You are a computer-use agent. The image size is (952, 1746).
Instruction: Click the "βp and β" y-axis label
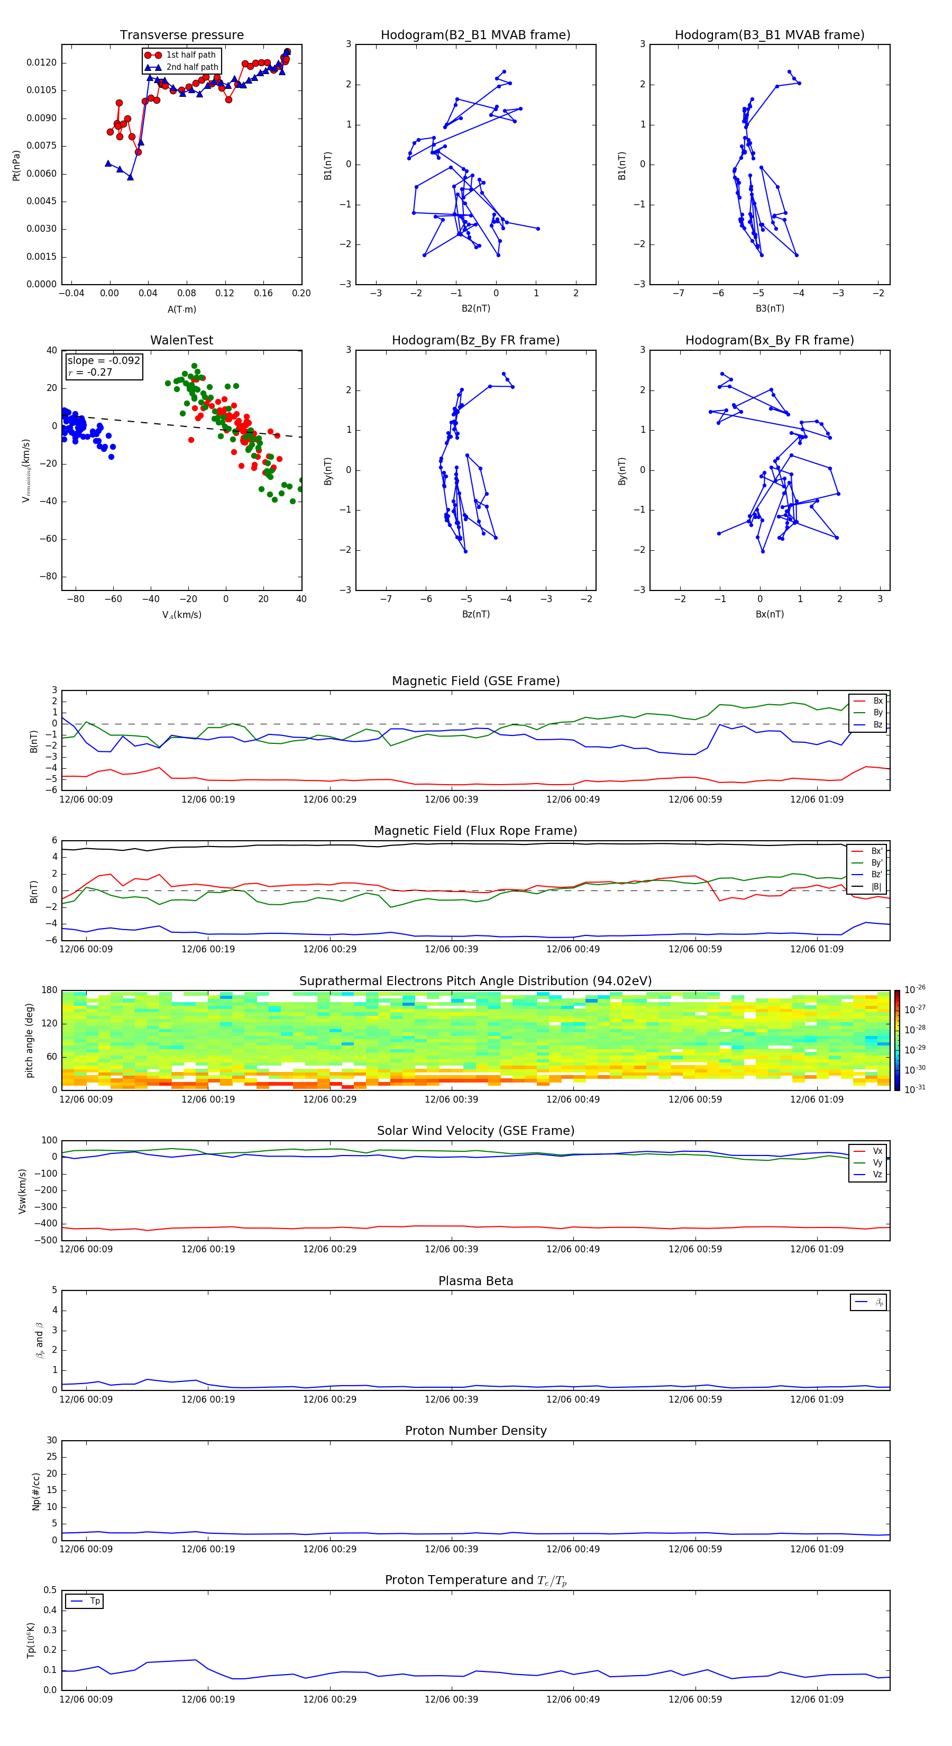coord(39,1340)
